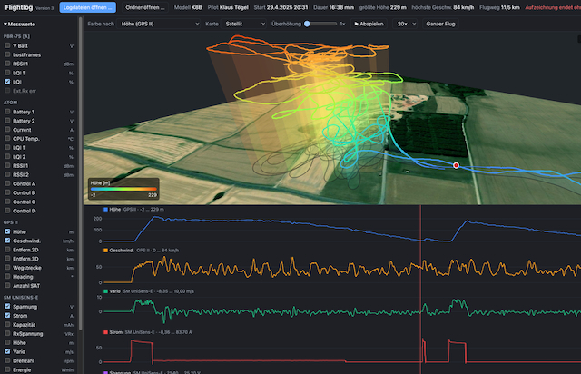Open the Farbe nach Höhe dropdown
The image size is (581, 374).
coord(160,24)
